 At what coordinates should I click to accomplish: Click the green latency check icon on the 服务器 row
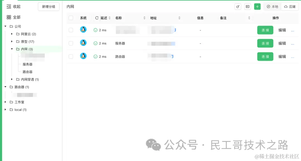coord(95,43)
